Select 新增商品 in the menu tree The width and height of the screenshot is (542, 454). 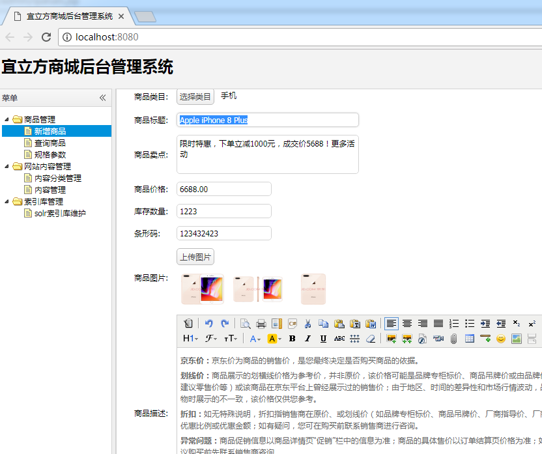coord(57,132)
